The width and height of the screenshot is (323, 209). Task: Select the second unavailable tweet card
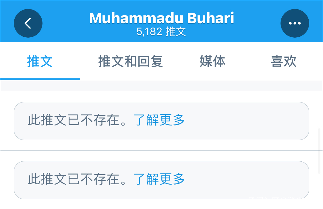[x=244, y=180]
